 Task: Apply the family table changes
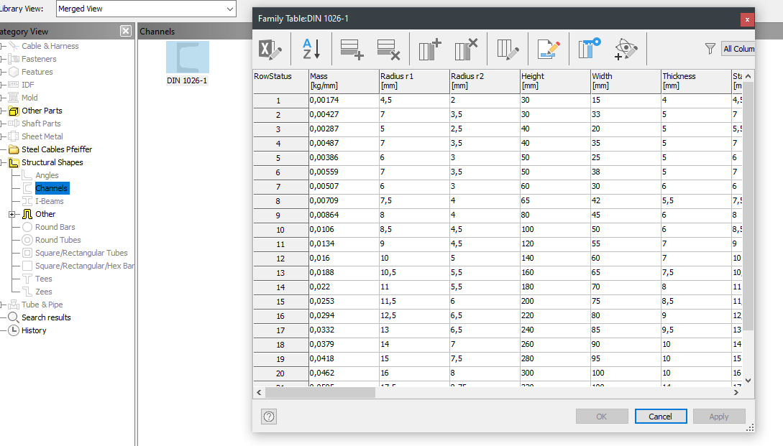[x=719, y=416]
